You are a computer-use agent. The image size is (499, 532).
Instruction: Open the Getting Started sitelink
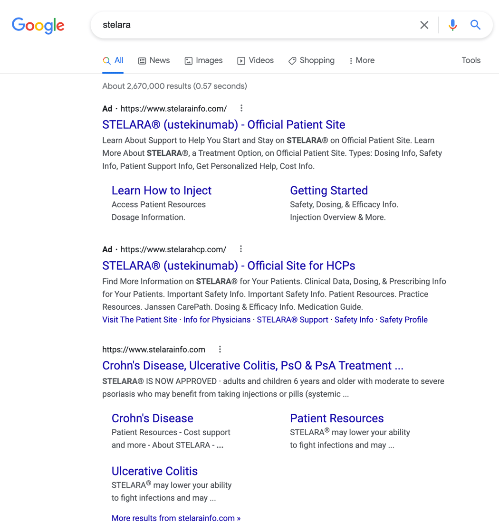pyautogui.click(x=328, y=190)
